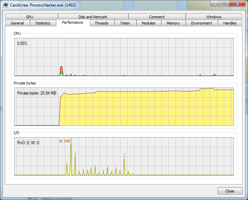The image size is (248, 200).
Task: Open the Threads tab
Action: point(102,23)
